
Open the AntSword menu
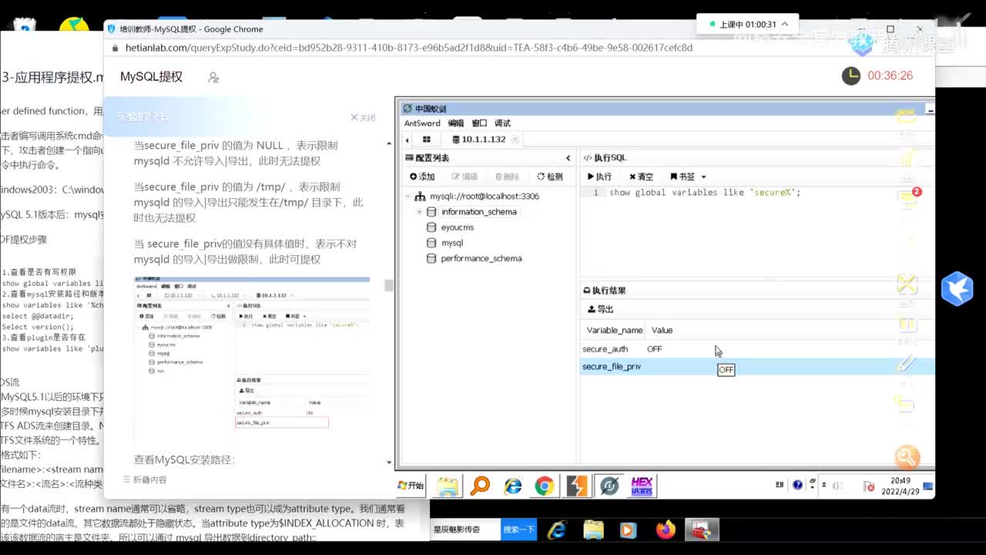(422, 123)
